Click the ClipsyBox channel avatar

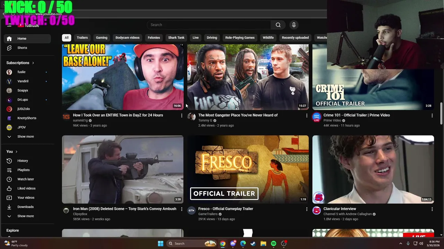point(66,211)
